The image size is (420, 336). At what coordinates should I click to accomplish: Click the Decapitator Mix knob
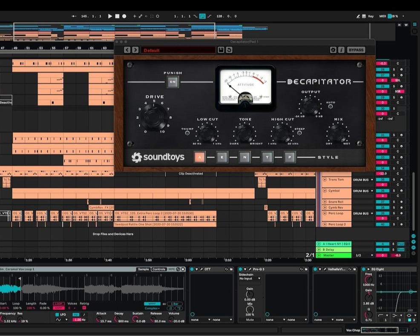tap(338, 132)
